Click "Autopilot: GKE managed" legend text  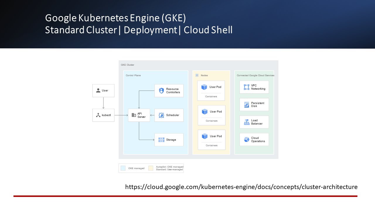(170, 167)
